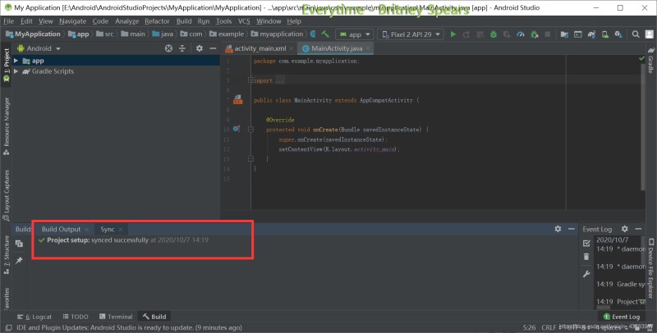Image resolution: width=657 pixels, height=333 pixels.
Task: Open the Terminal tool window button
Action: [115, 317]
